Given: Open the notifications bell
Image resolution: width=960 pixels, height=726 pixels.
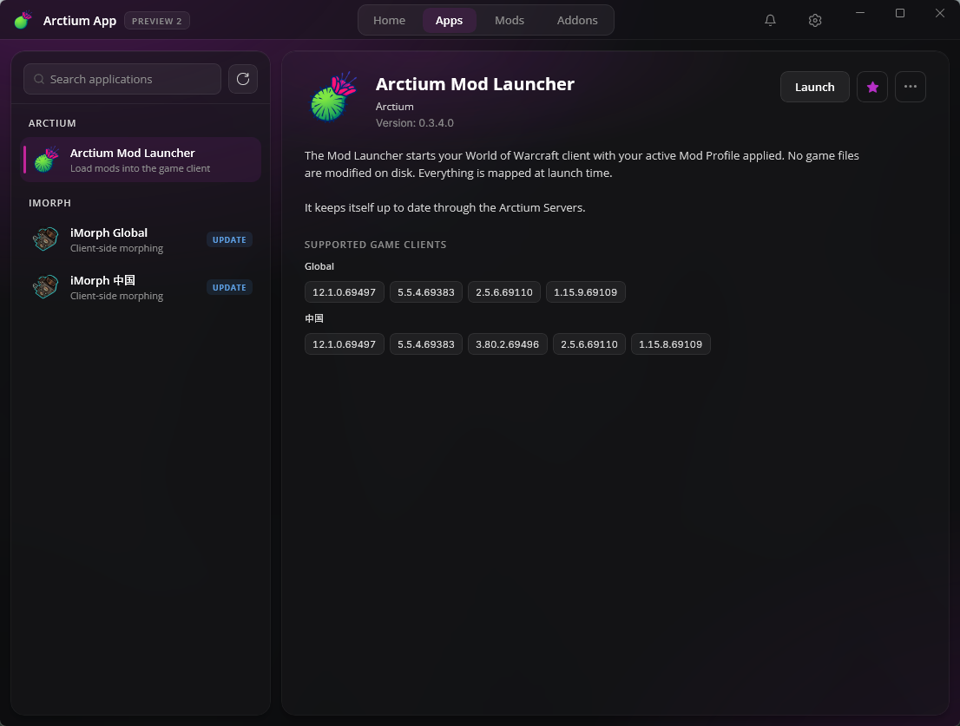Looking at the screenshot, I should (x=770, y=20).
